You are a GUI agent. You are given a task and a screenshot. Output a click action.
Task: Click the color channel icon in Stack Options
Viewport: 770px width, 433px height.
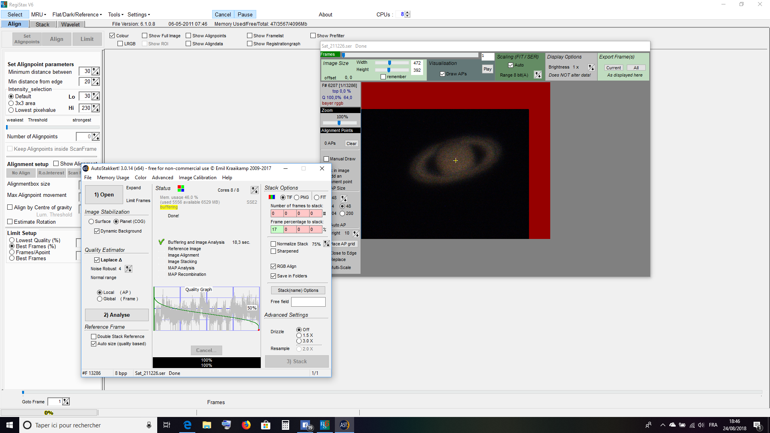tap(272, 197)
